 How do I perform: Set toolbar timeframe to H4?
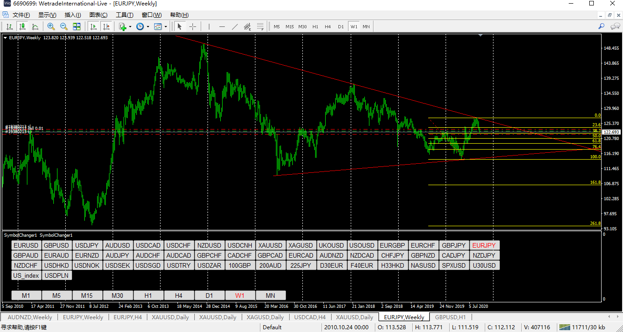click(x=328, y=26)
